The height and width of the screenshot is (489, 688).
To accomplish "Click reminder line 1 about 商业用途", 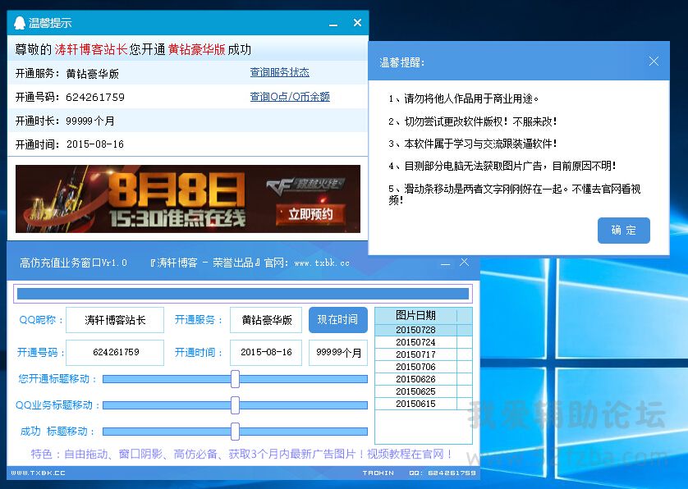I will pyautogui.click(x=463, y=98).
